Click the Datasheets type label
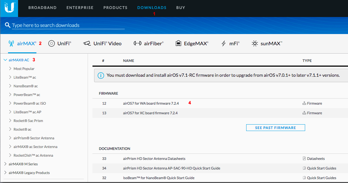The height and width of the screenshot is (183, 348). [316, 159]
